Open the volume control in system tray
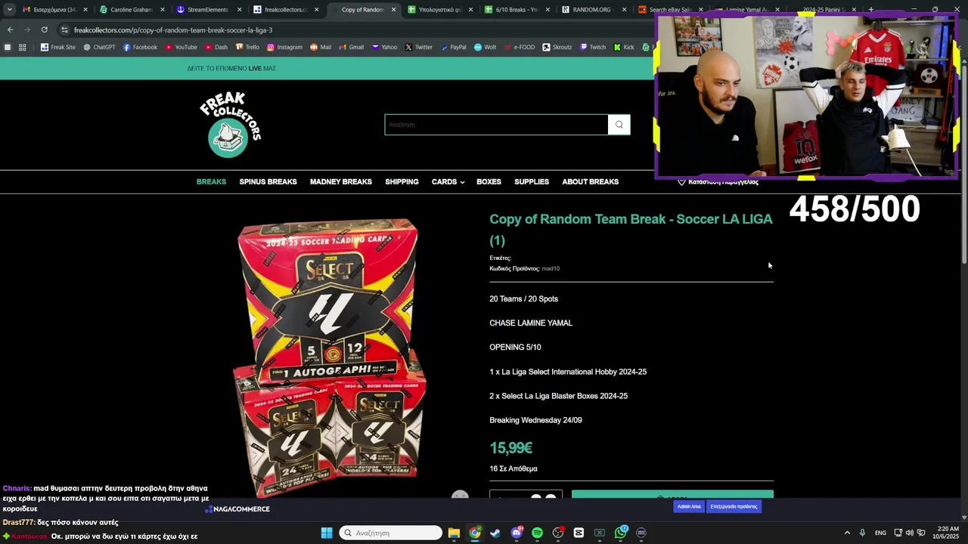The height and width of the screenshot is (544, 968). pyautogui.click(x=910, y=533)
